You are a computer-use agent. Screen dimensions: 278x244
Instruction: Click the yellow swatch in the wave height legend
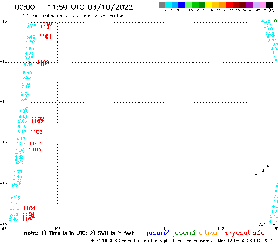[209, 5]
